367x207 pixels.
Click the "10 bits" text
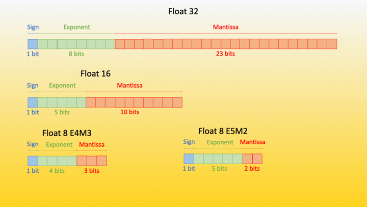coord(129,112)
